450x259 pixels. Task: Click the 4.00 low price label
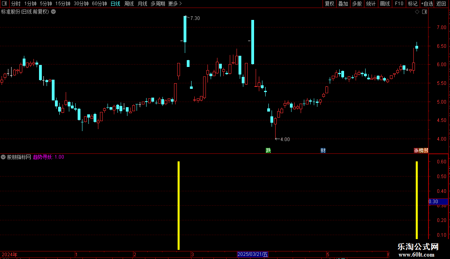[x=285, y=139]
